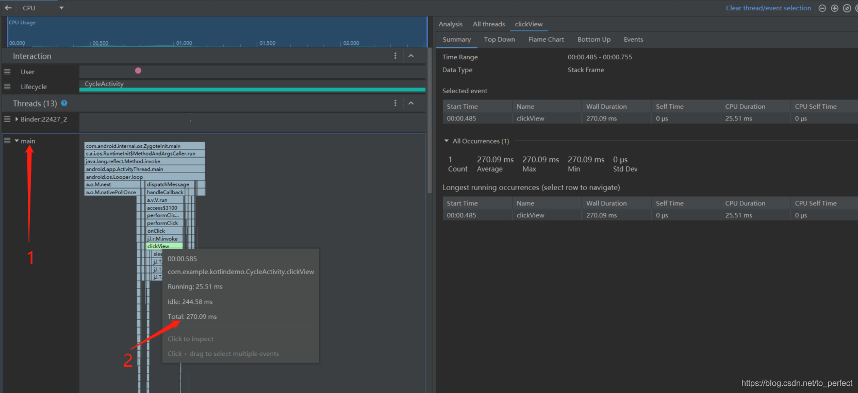
Task: Sort selected event by Start Time header
Action: click(x=477, y=106)
